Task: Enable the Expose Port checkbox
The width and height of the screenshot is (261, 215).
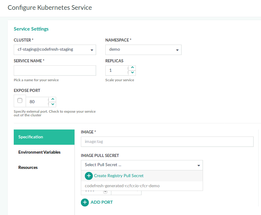Action: point(20,100)
